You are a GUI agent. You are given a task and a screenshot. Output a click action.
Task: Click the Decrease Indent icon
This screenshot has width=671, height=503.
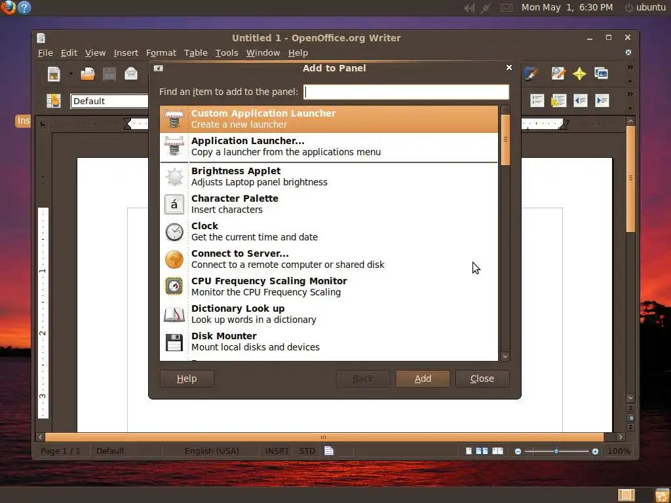(x=581, y=100)
